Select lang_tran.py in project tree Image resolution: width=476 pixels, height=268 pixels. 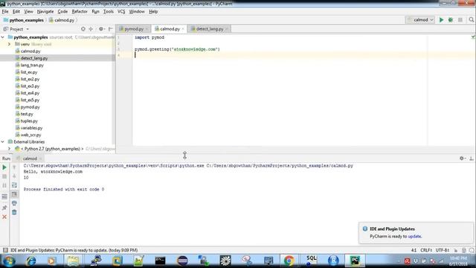coord(32,65)
